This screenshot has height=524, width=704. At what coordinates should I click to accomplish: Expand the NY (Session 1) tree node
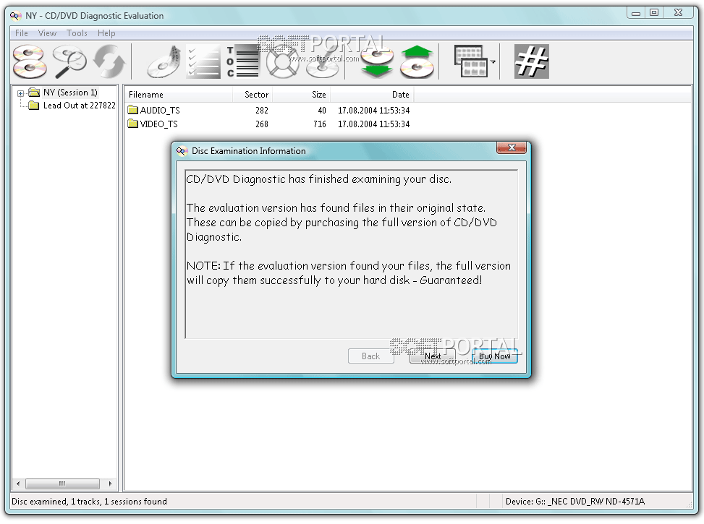21,93
